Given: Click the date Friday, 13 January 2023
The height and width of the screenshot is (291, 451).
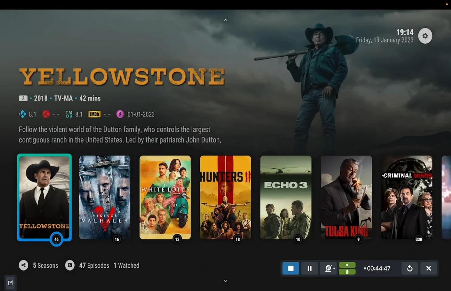Looking at the screenshot, I should 385,40.
